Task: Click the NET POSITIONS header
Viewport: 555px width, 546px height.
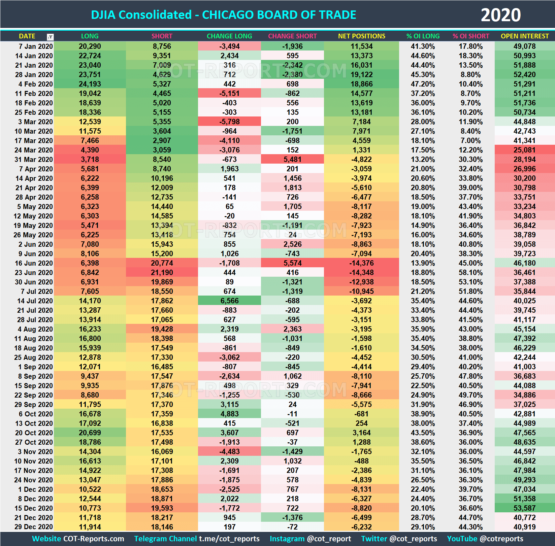Action: 361,36
